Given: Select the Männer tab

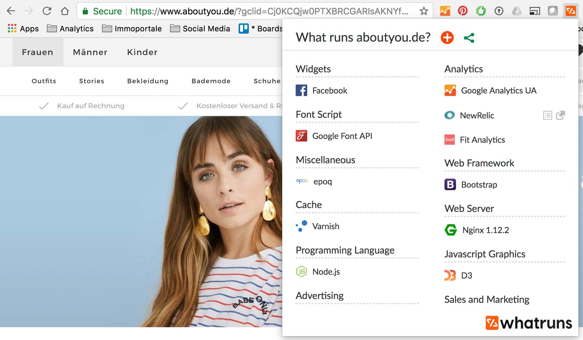Looking at the screenshot, I should pyautogui.click(x=90, y=52).
